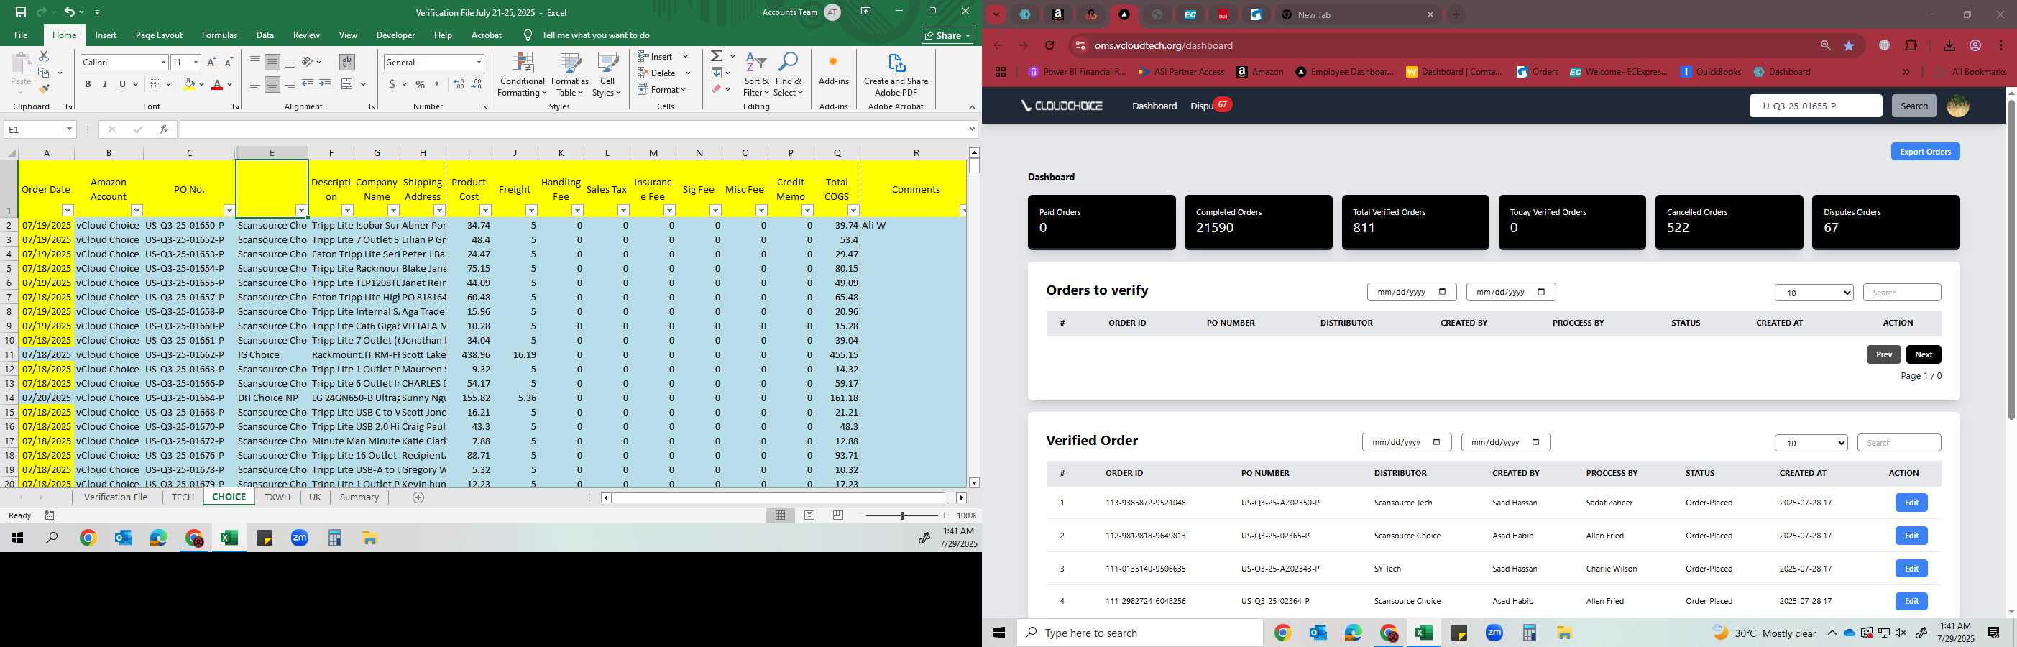This screenshot has height=647, width=2017.
Task: Click the Copy icon in Excel clipboard group
Action: tap(44, 73)
